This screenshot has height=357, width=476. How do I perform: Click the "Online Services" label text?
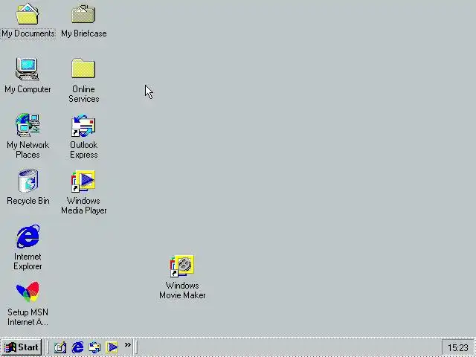coord(84,94)
